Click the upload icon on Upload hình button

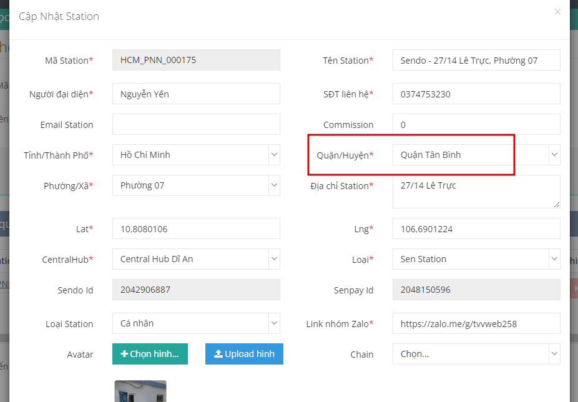point(218,354)
